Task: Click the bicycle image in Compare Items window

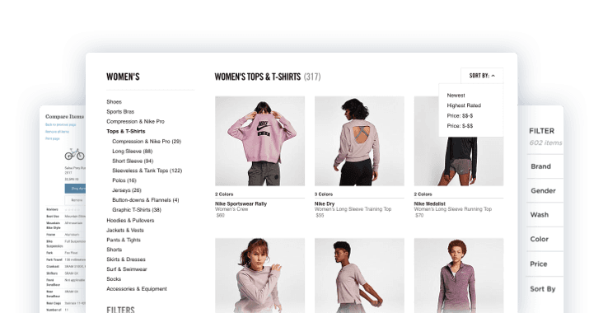Action: pyautogui.click(x=74, y=154)
